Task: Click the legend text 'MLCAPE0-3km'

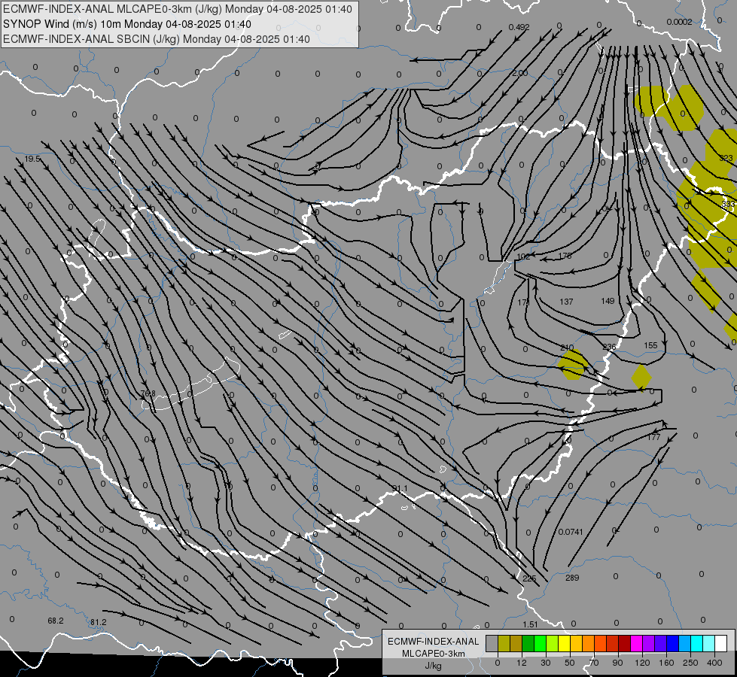Action: coord(434,654)
